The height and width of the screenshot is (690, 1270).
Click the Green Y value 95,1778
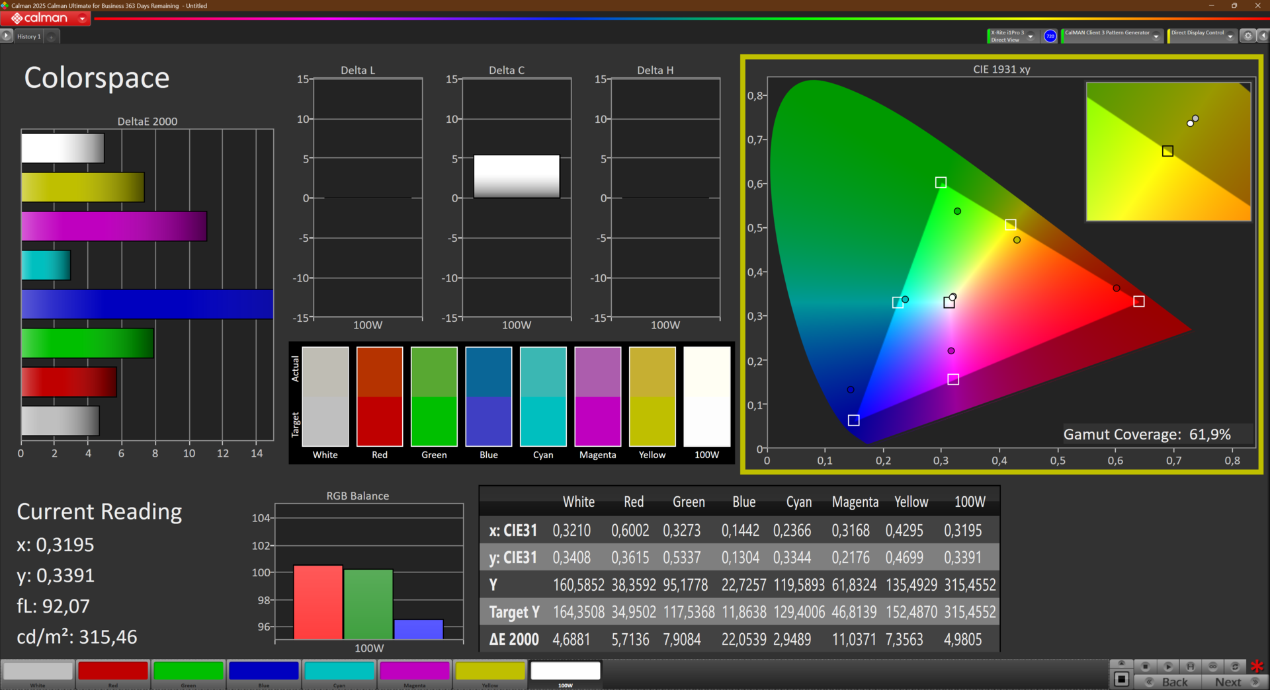(685, 585)
